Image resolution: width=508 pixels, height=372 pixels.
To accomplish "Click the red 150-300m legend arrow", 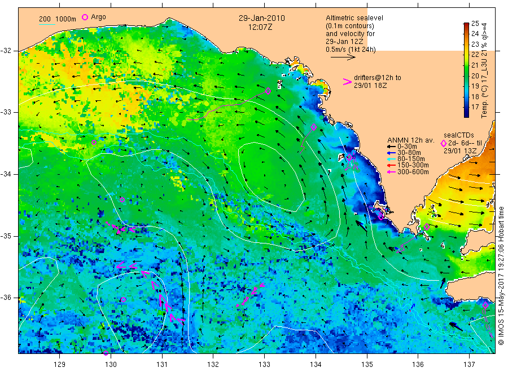I will click(391, 165).
